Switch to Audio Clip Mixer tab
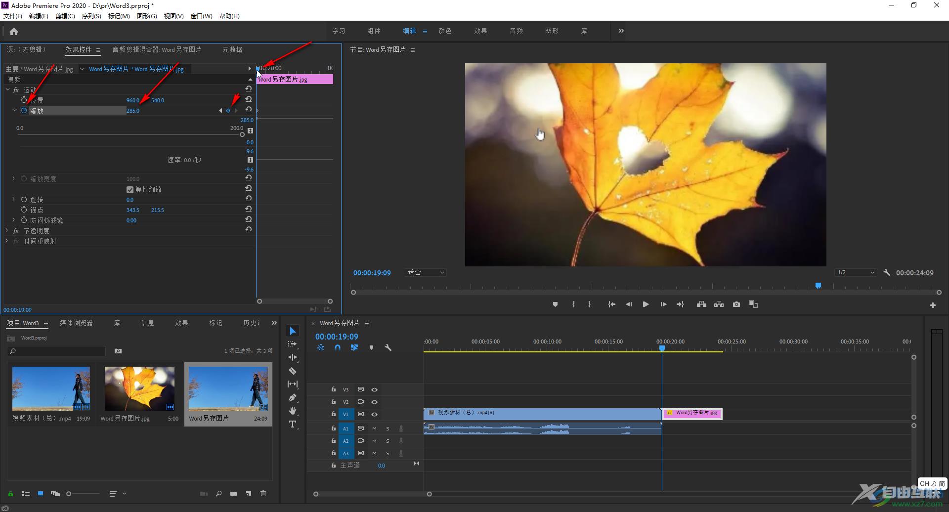The image size is (949, 512). [157, 49]
